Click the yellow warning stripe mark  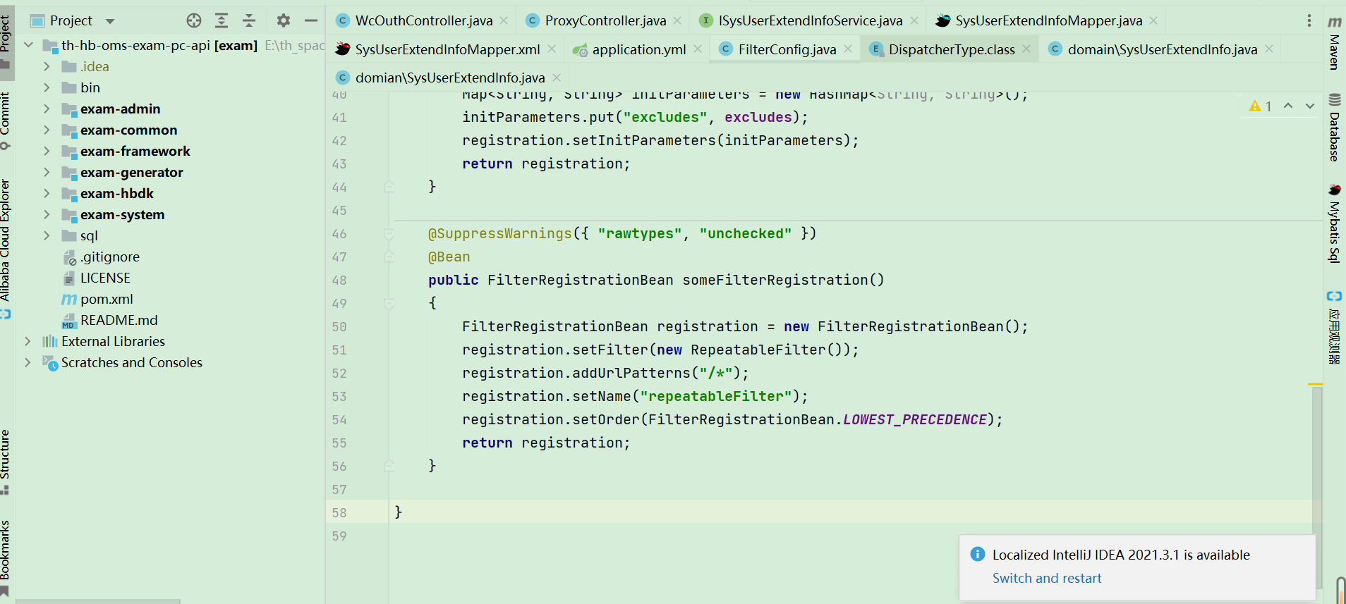(1315, 384)
